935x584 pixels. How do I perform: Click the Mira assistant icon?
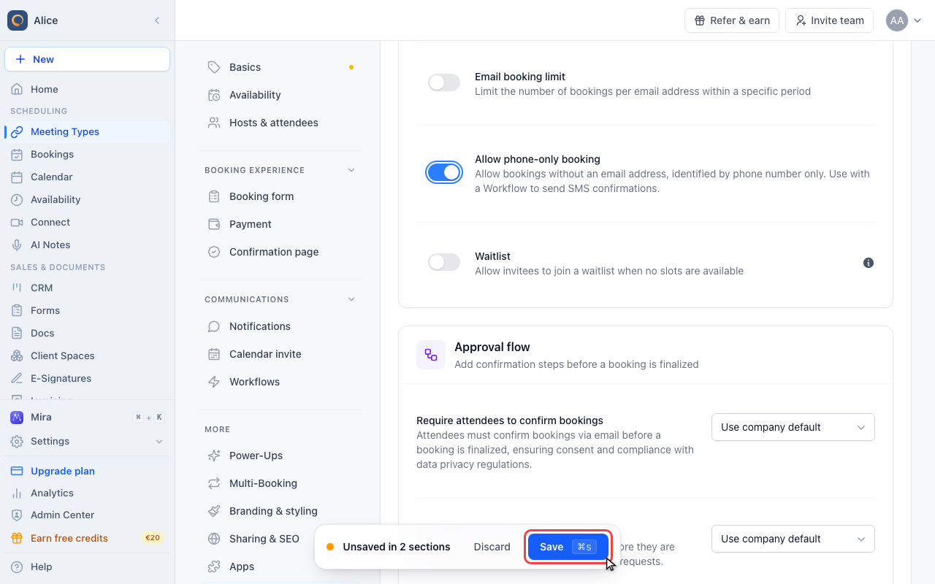17,417
